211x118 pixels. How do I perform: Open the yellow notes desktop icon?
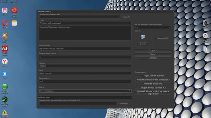(x=14, y=23)
